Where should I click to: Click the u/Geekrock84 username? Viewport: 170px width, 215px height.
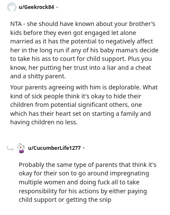point(37,7)
